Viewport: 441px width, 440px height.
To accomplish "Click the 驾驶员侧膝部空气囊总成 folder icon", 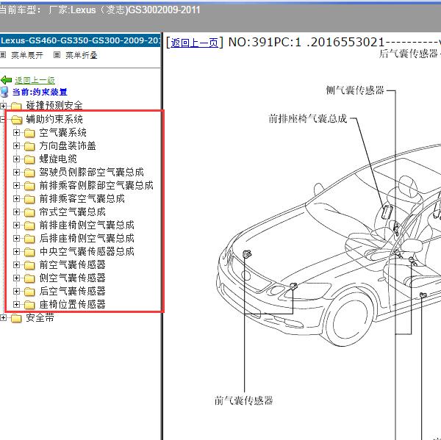I will (x=29, y=173).
